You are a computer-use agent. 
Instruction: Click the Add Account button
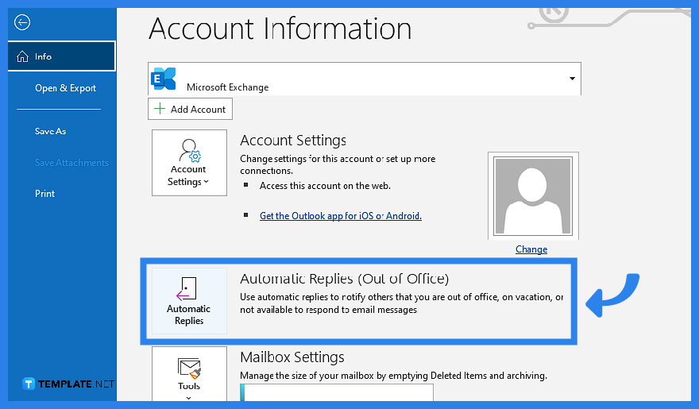click(190, 109)
